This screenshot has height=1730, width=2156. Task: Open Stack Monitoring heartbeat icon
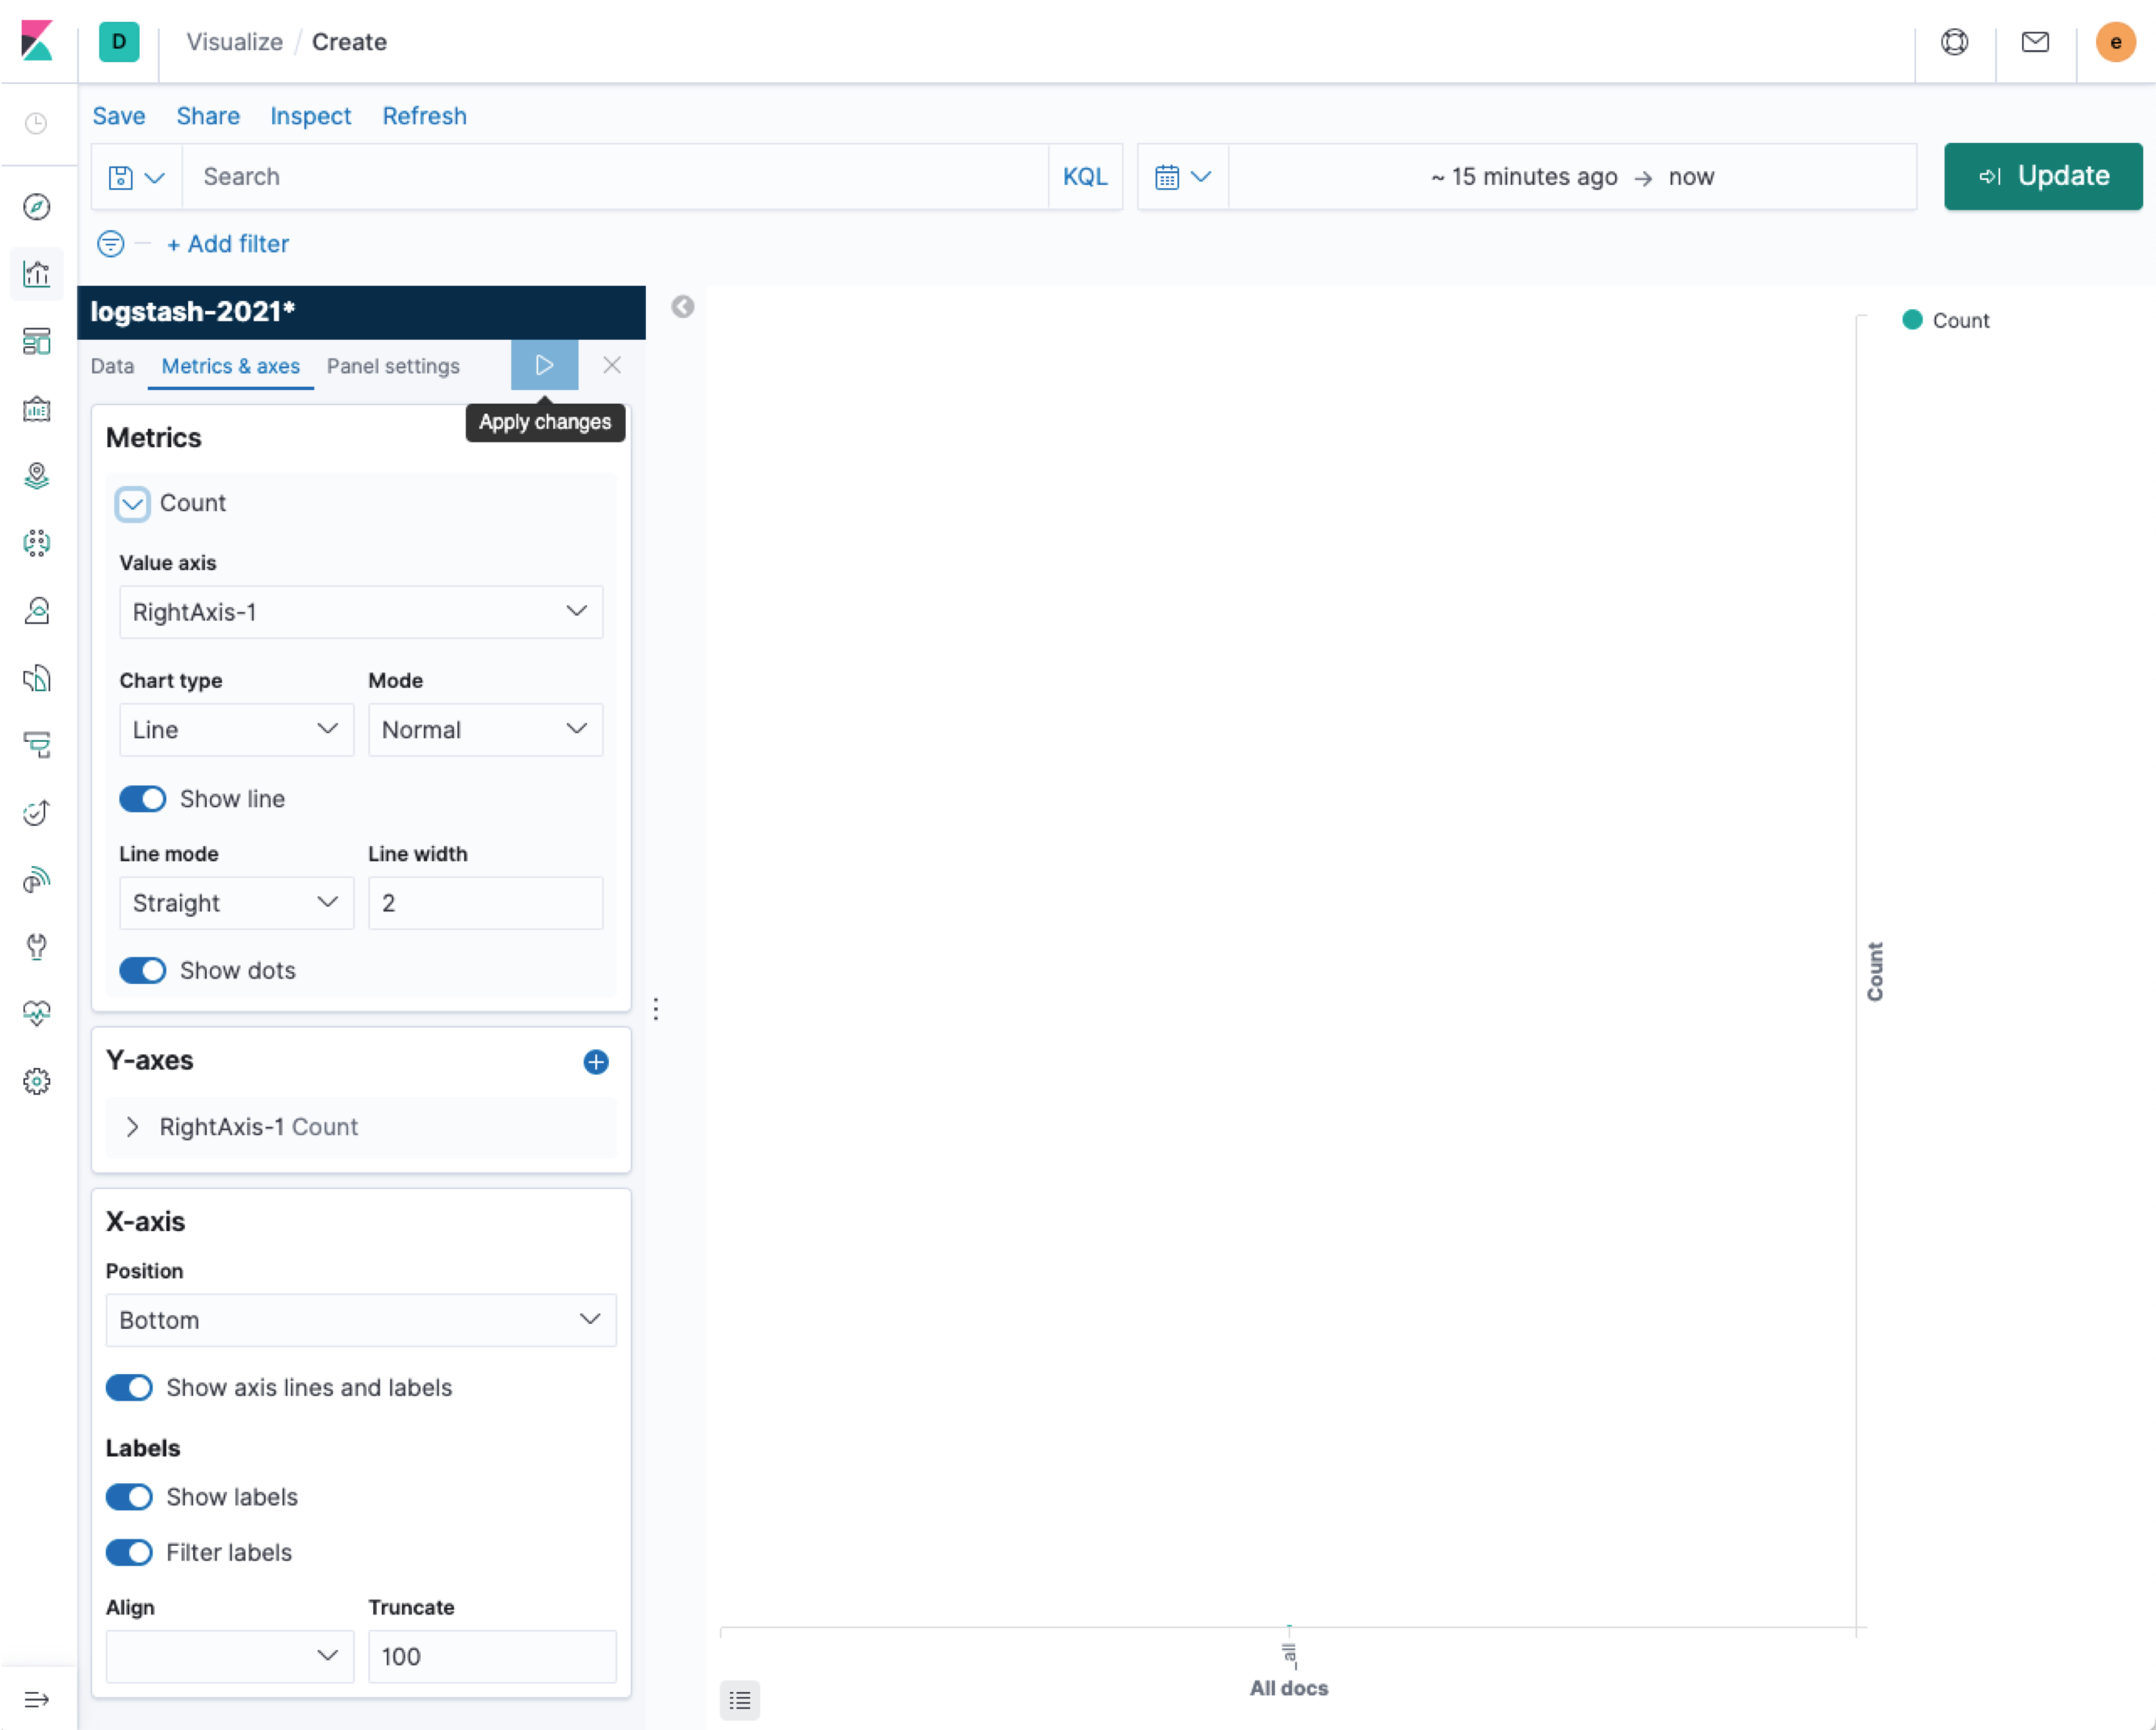click(x=37, y=1013)
